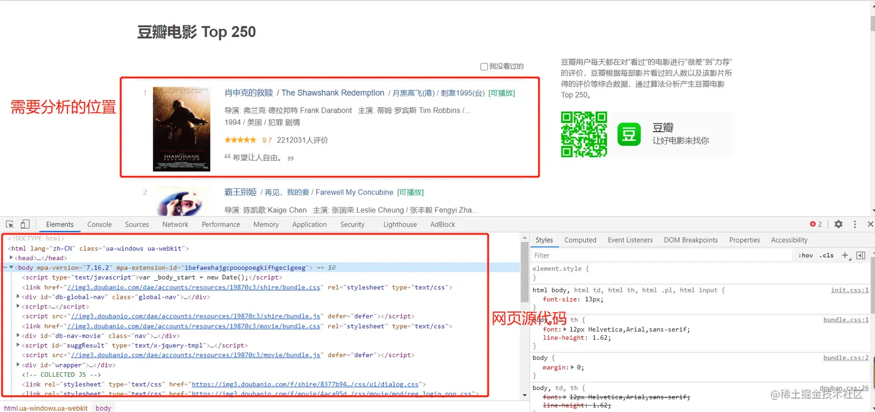This screenshot has width=875, height=412.
Task: Expand the font shorthand property arrow
Action: click(565, 329)
